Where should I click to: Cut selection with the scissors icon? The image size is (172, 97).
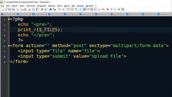pos(29,9)
